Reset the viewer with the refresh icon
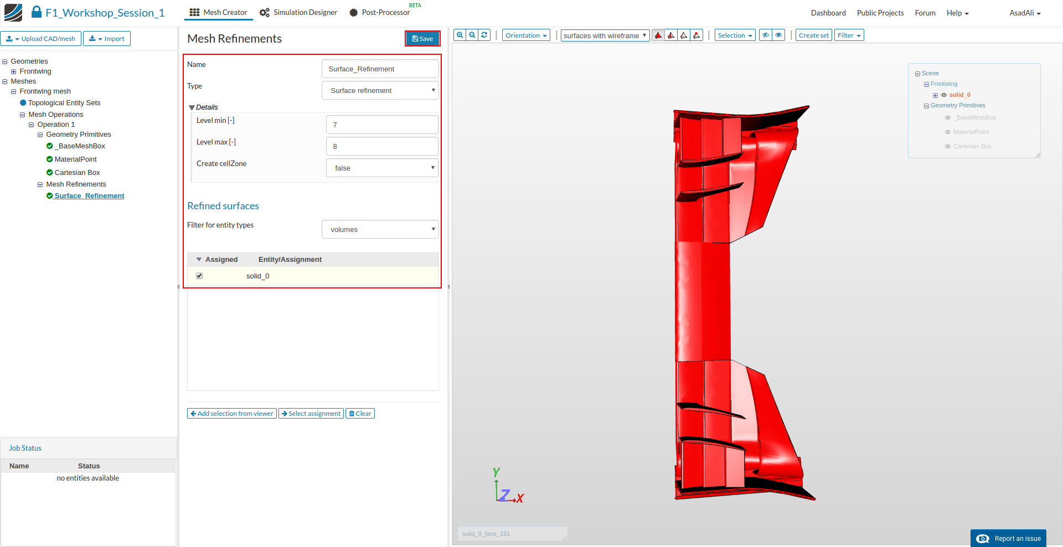This screenshot has height=547, width=1063. [x=484, y=35]
